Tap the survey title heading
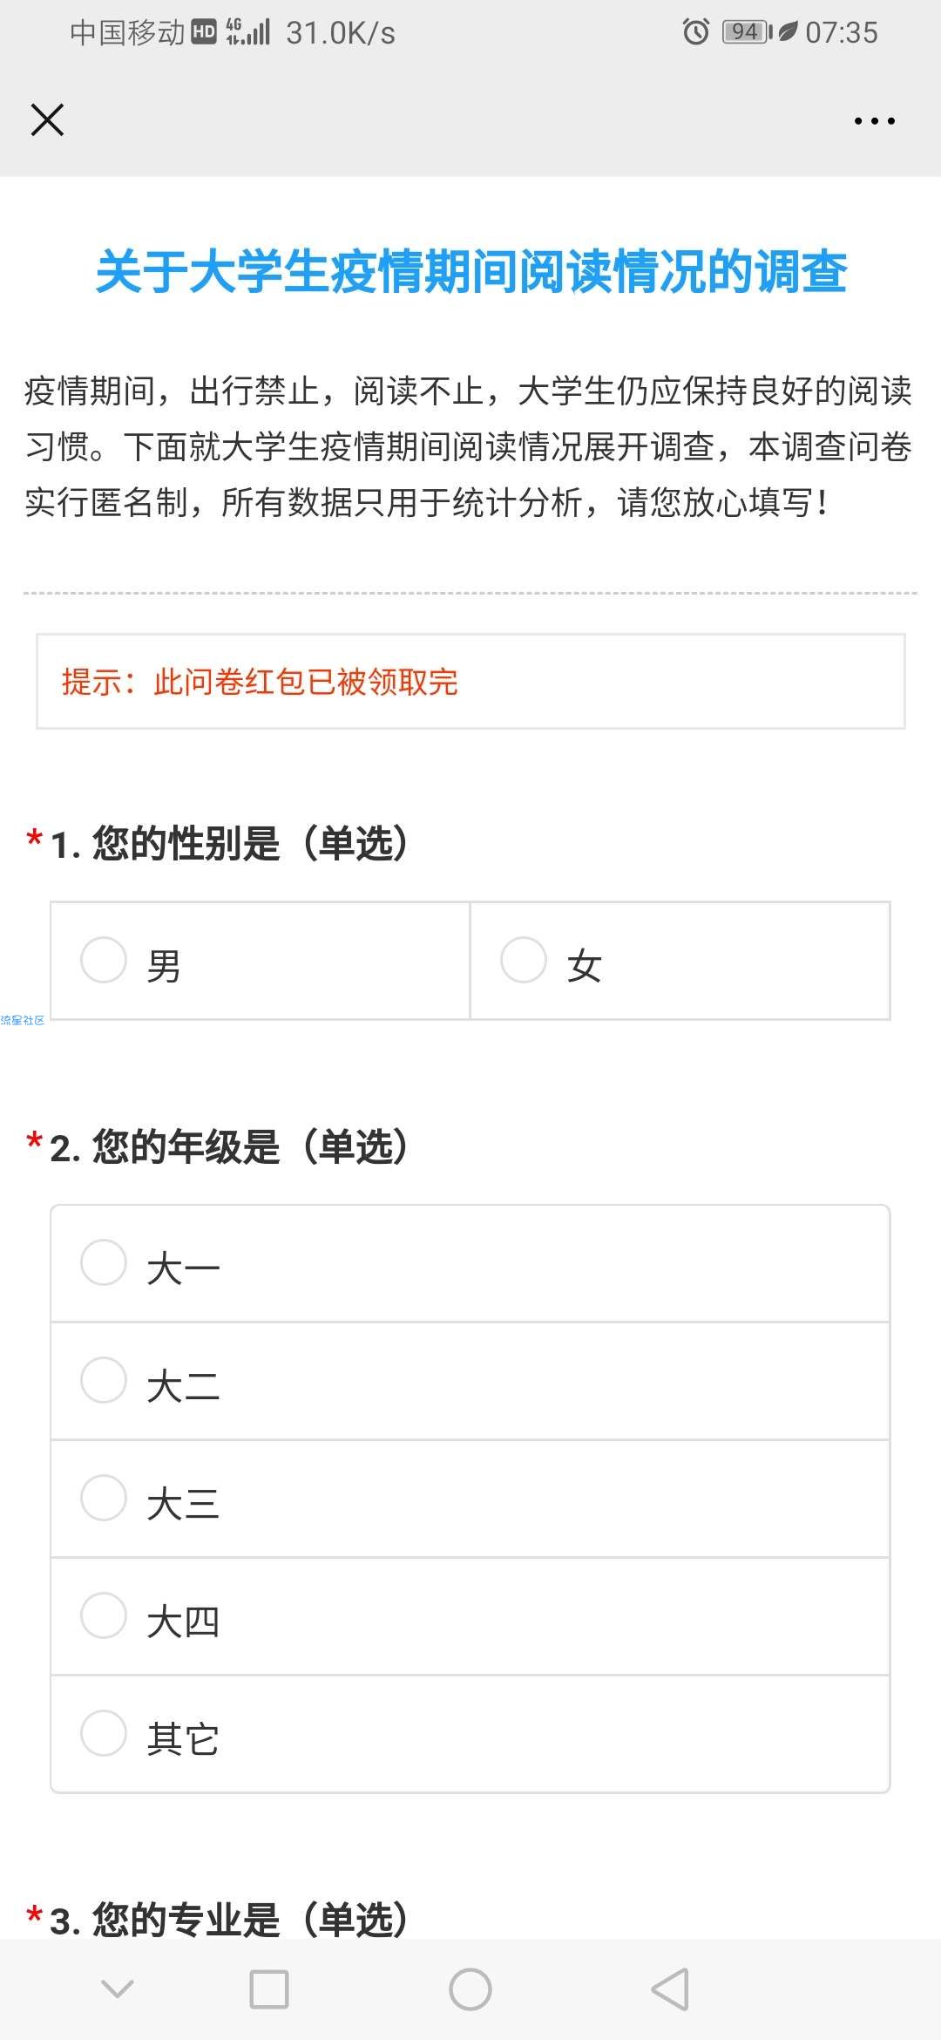Viewport: 941px width, 2040px height. (x=470, y=271)
